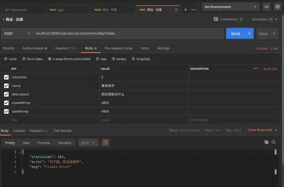Open a new request tab with plus icon

click(x=185, y=10)
